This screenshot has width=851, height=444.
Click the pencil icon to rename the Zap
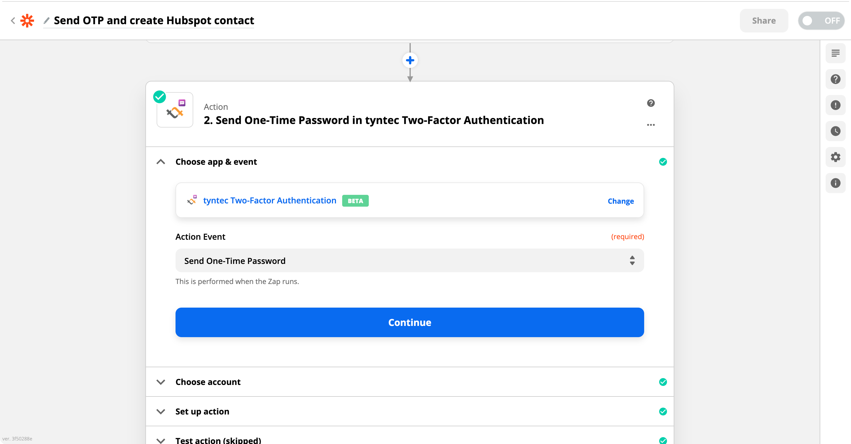(47, 20)
